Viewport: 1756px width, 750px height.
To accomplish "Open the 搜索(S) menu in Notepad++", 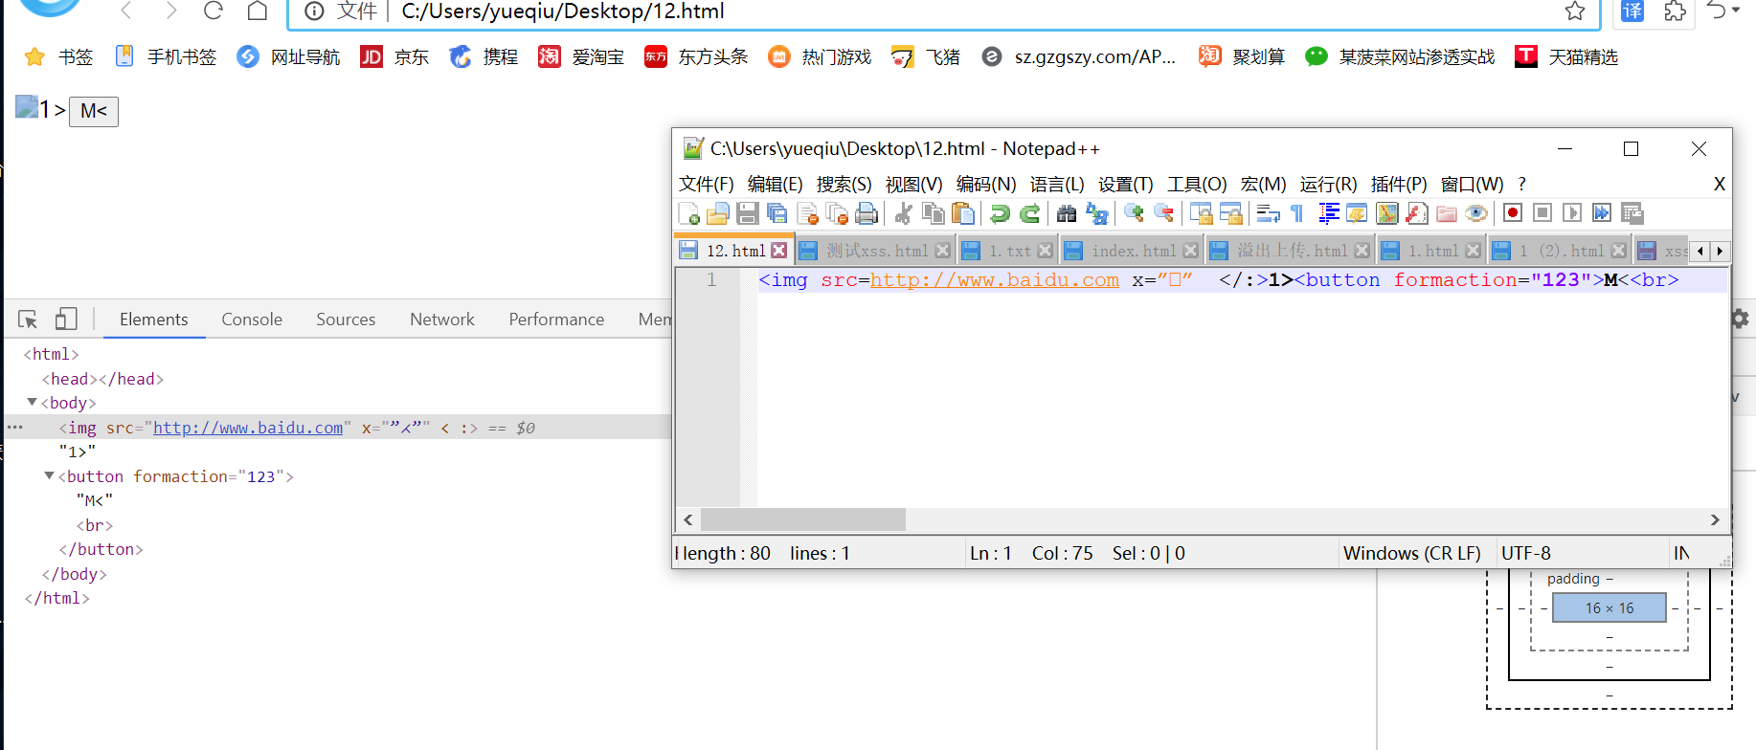I will point(844,184).
